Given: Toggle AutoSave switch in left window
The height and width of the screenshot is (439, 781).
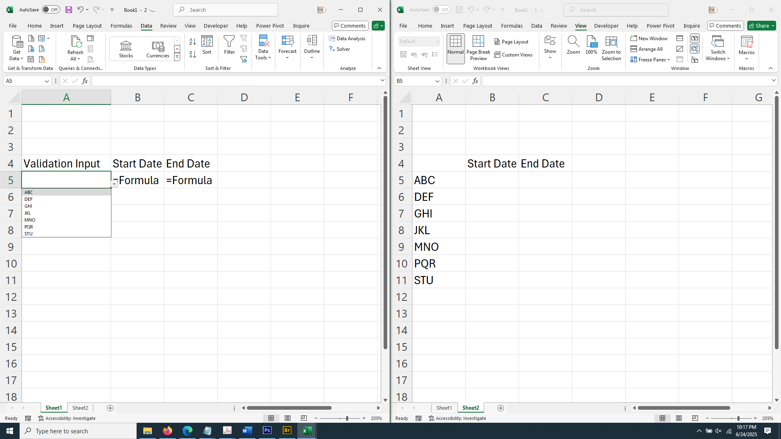Looking at the screenshot, I should (x=51, y=10).
